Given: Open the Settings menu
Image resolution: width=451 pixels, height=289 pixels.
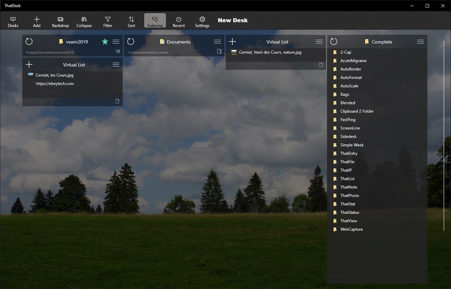Looking at the screenshot, I should point(202,21).
